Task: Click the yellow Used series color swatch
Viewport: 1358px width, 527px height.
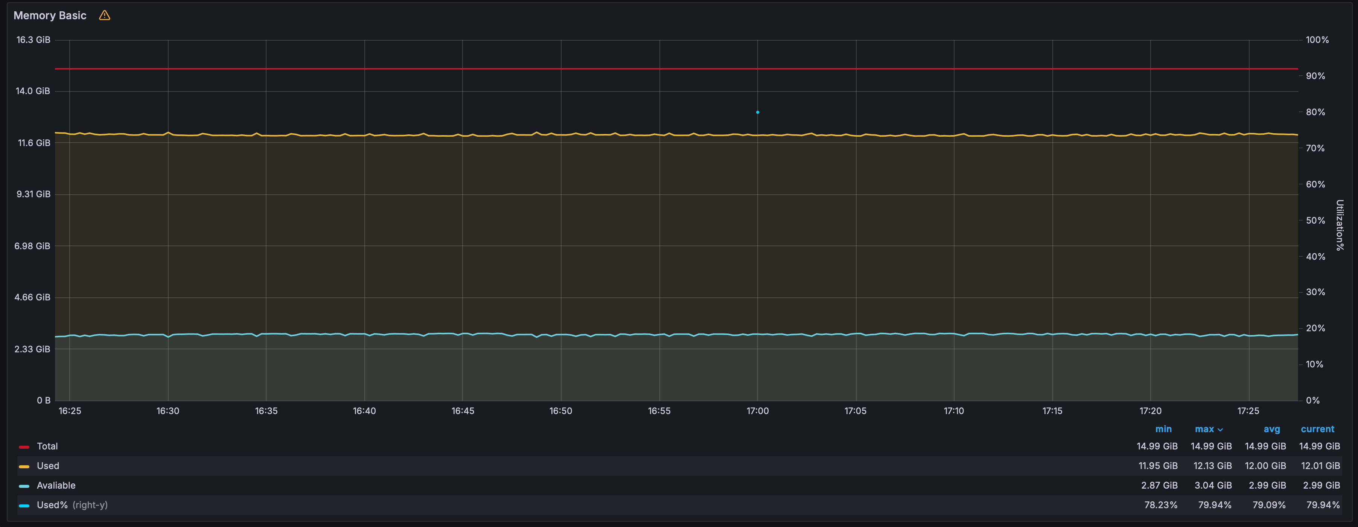Action: click(x=24, y=466)
